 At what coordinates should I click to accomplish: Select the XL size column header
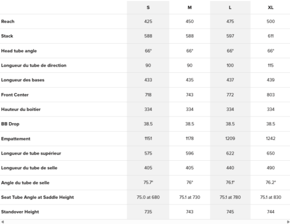pyautogui.click(x=270, y=7)
